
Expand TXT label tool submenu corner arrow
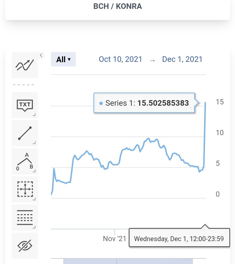pos(34,114)
